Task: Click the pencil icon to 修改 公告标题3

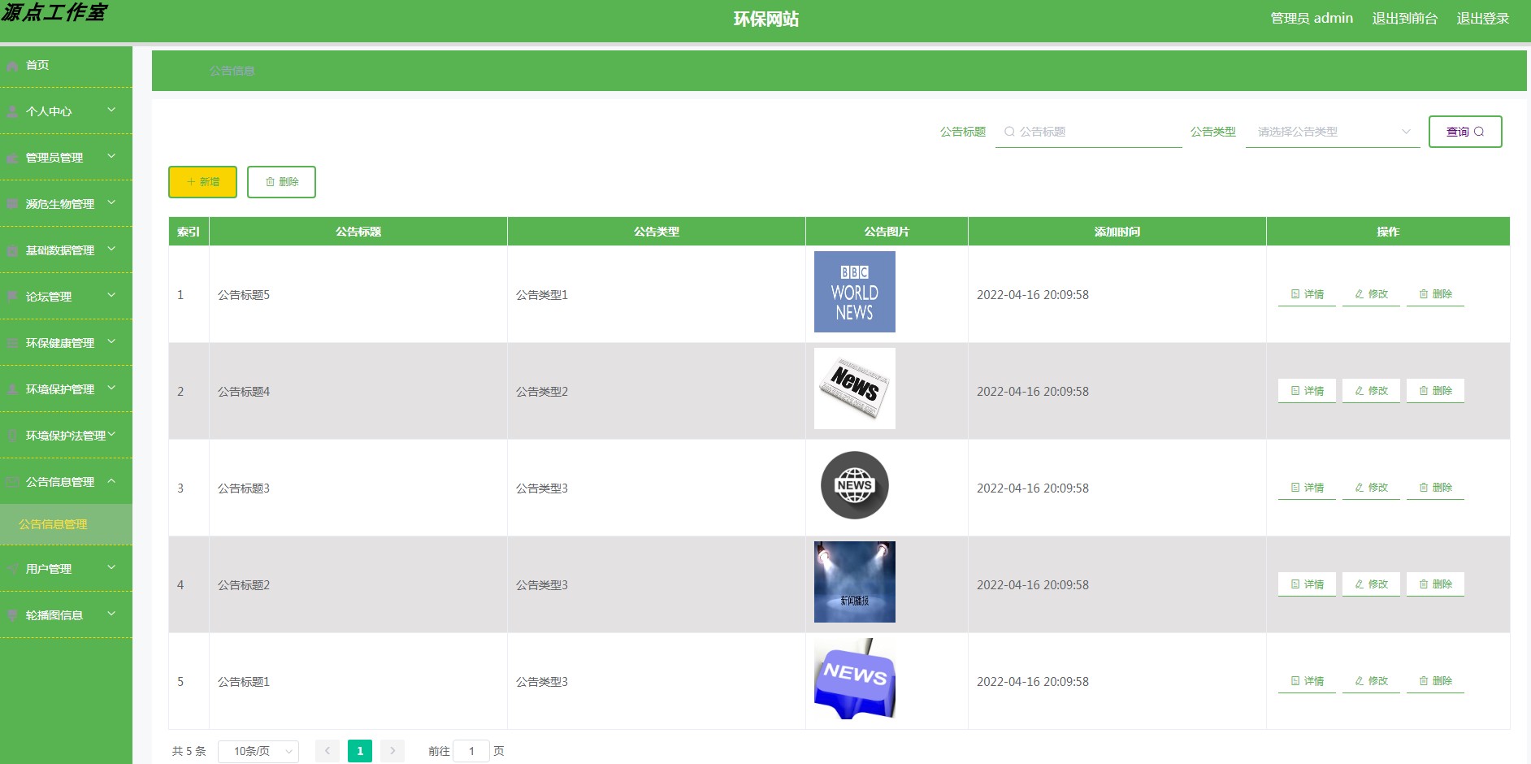Action: click(x=1358, y=488)
